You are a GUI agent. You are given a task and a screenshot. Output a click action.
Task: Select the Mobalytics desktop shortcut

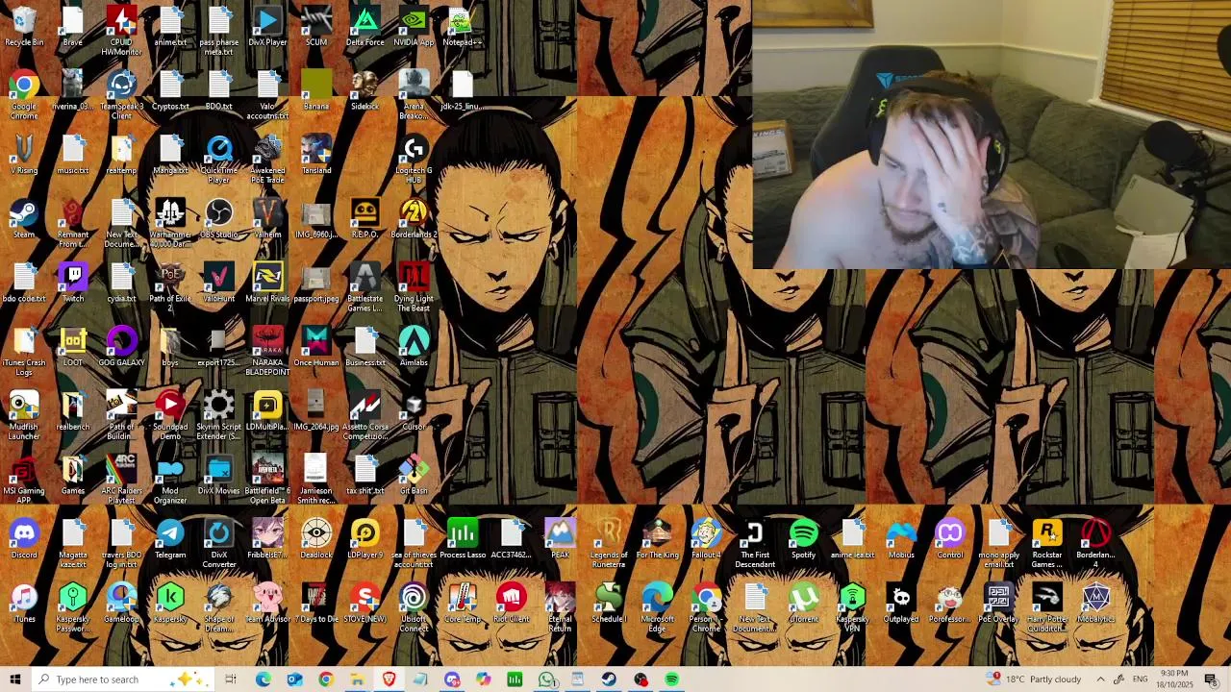coord(1095,603)
